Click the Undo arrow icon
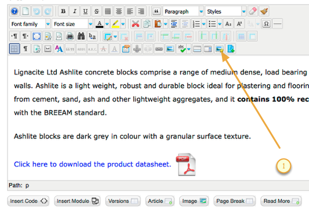This screenshot has width=309, height=213. click(x=37, y=12)
